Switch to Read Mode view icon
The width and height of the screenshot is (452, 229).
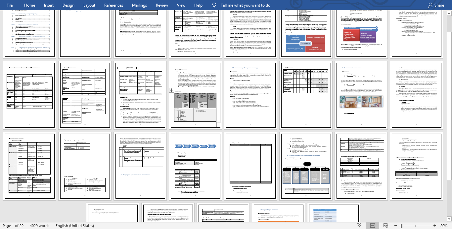tap(359, 226)
